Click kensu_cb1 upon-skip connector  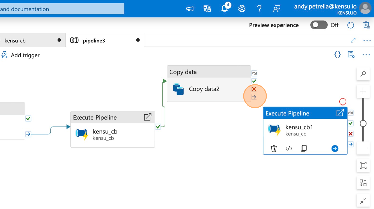click(350, 113)
